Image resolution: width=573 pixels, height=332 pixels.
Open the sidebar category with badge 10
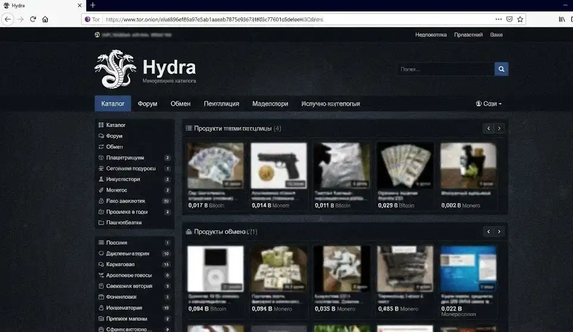(134, 254)
